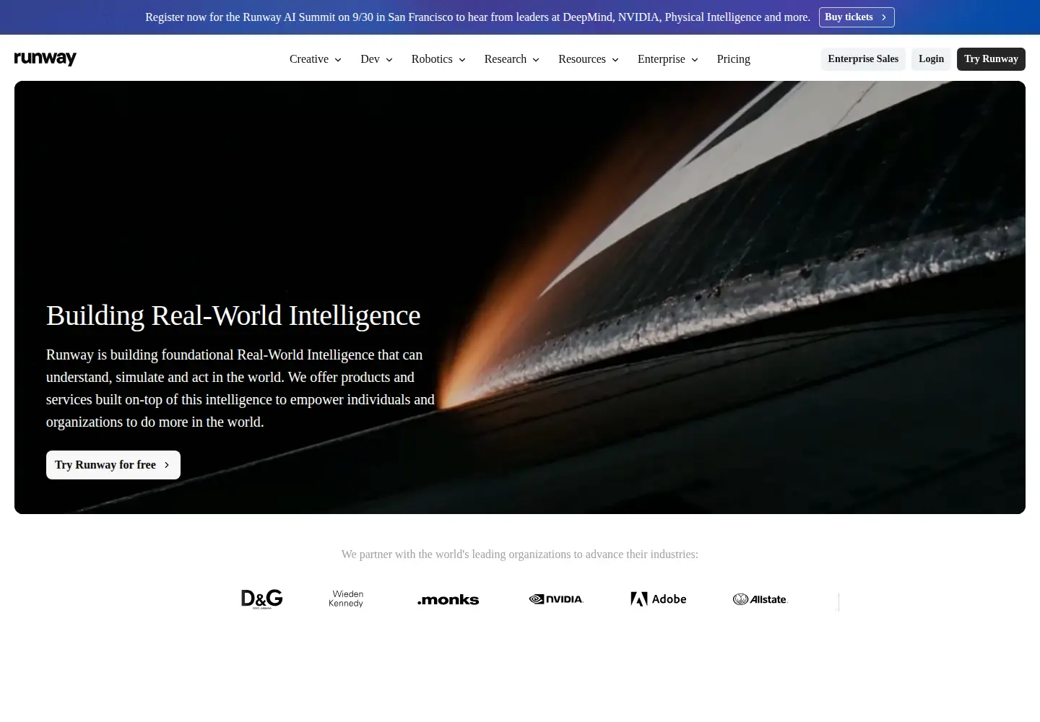1040x722 pixels.
Task: Expand the Resources menu
Action: 589,59
